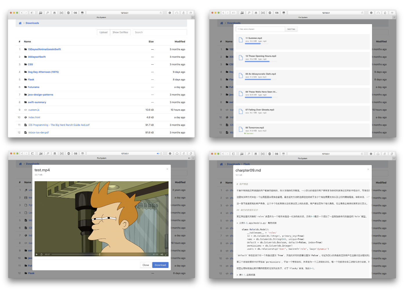Focus the Search field in the top-left window

click(x=160, y=32)
